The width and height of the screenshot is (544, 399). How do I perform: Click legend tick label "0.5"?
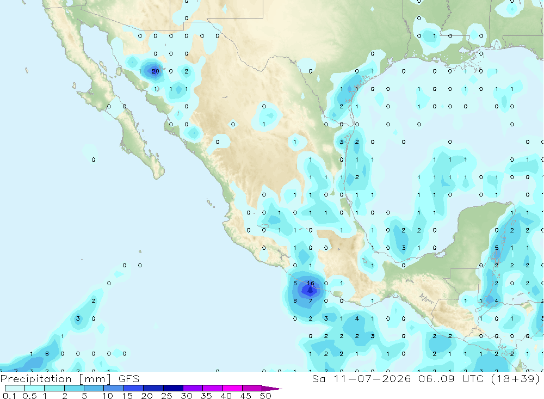tap(29, 396)
